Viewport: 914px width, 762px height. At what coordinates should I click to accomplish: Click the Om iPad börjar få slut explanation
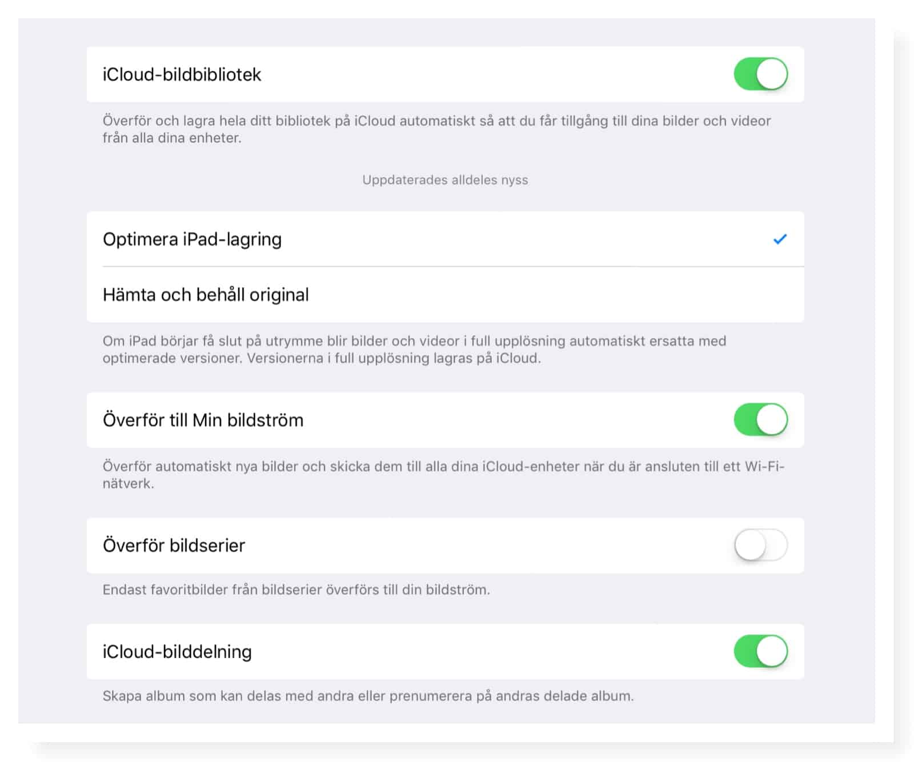pyautogui.click(x=414, y=350)
